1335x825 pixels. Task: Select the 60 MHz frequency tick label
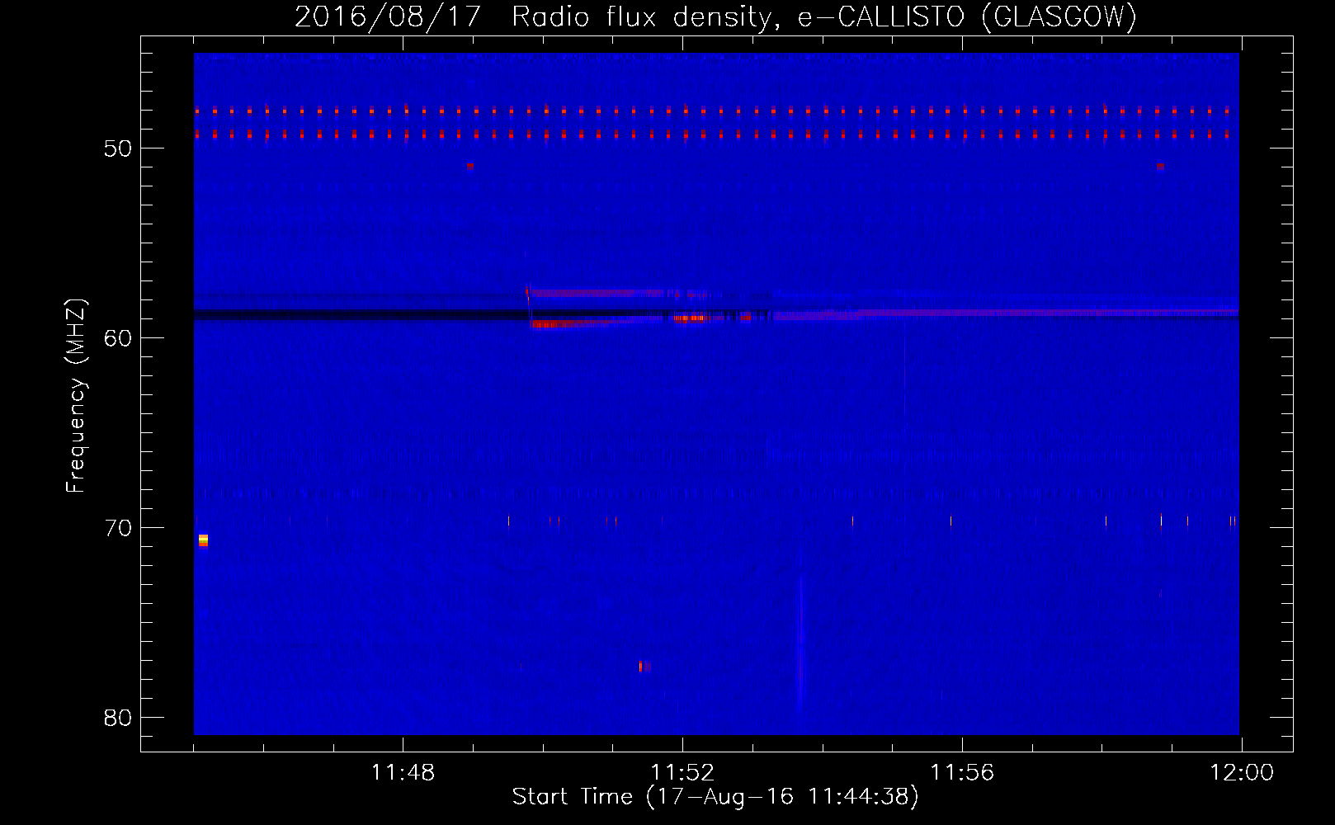pos(118,338)
